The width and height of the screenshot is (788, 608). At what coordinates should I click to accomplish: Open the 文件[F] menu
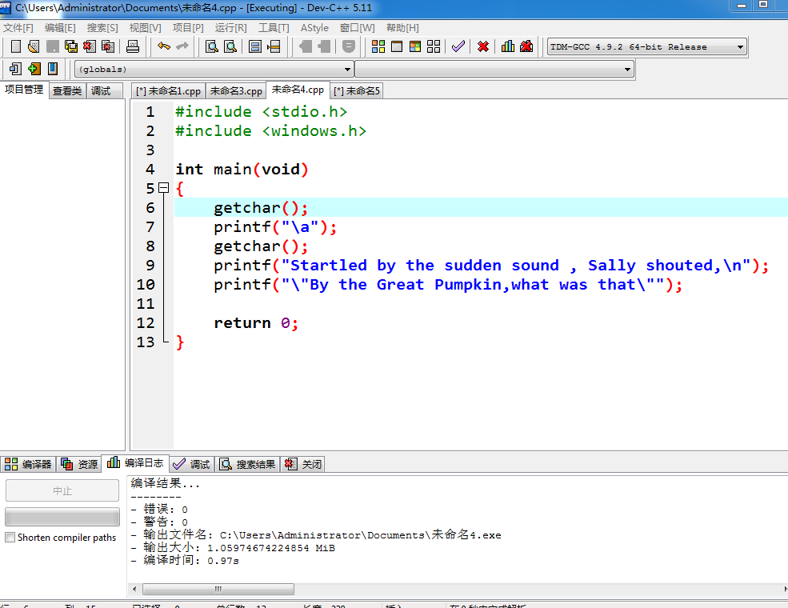point(18,28)
